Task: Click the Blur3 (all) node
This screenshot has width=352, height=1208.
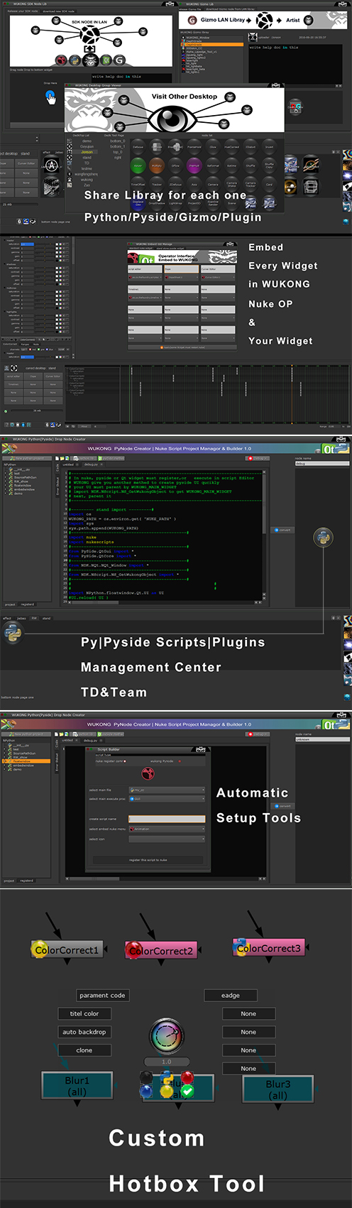Action: pyautogui.click(x=278, y=1089)
